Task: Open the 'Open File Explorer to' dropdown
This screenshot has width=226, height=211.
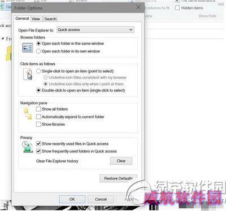Action: [x=95, y=30]
